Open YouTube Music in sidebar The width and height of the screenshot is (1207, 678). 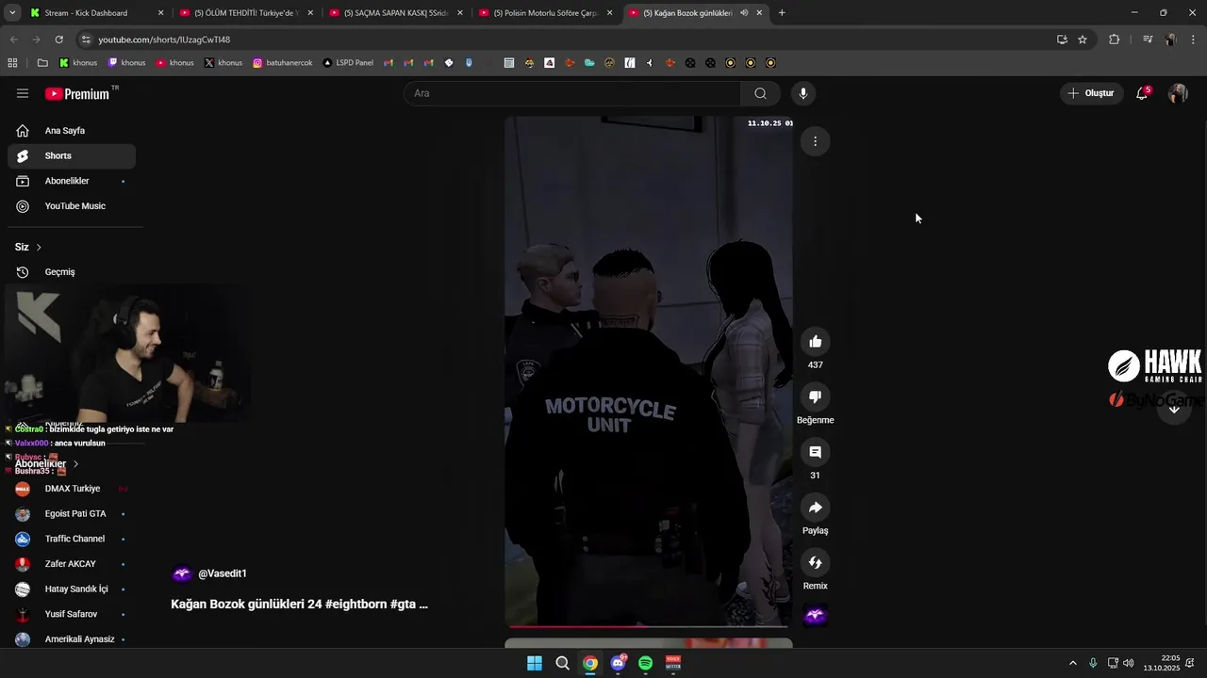click(72, 206)
